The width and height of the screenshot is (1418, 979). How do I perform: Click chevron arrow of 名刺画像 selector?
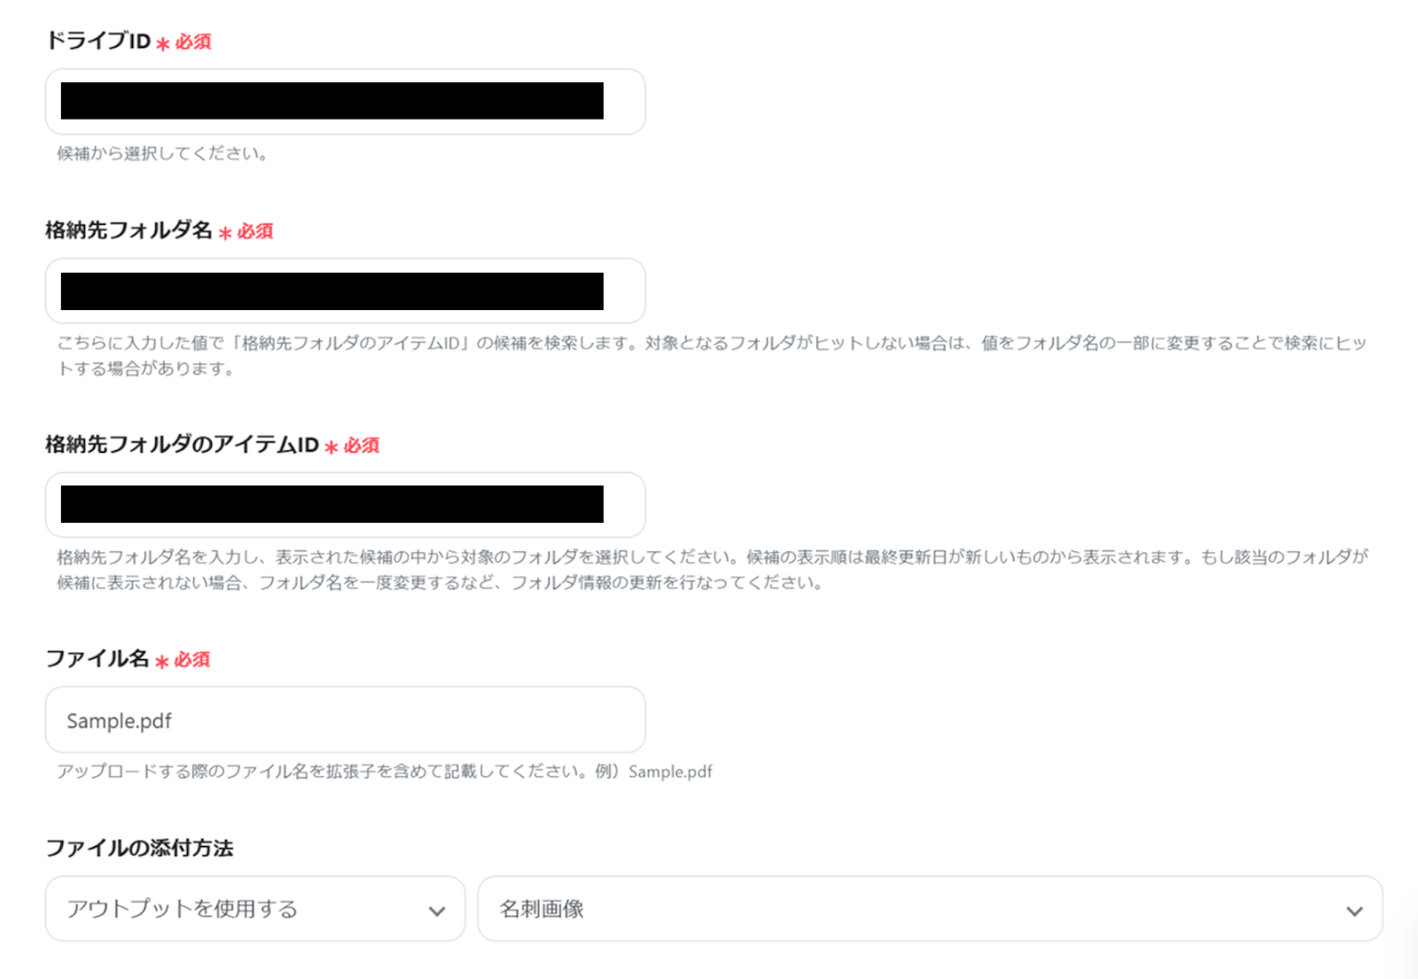[1354, 911]
